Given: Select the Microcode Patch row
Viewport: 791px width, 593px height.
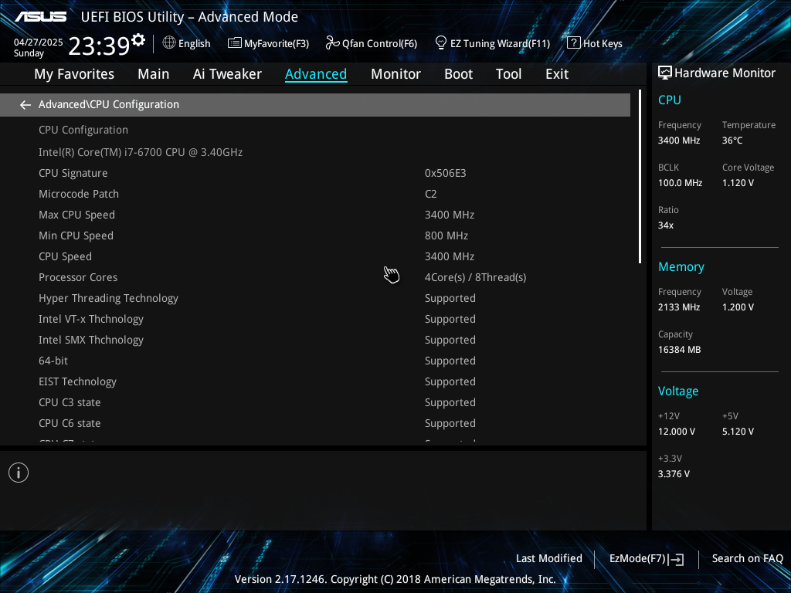Looking at the screenshot, I should pyautogui.click(x=315, y=194).
